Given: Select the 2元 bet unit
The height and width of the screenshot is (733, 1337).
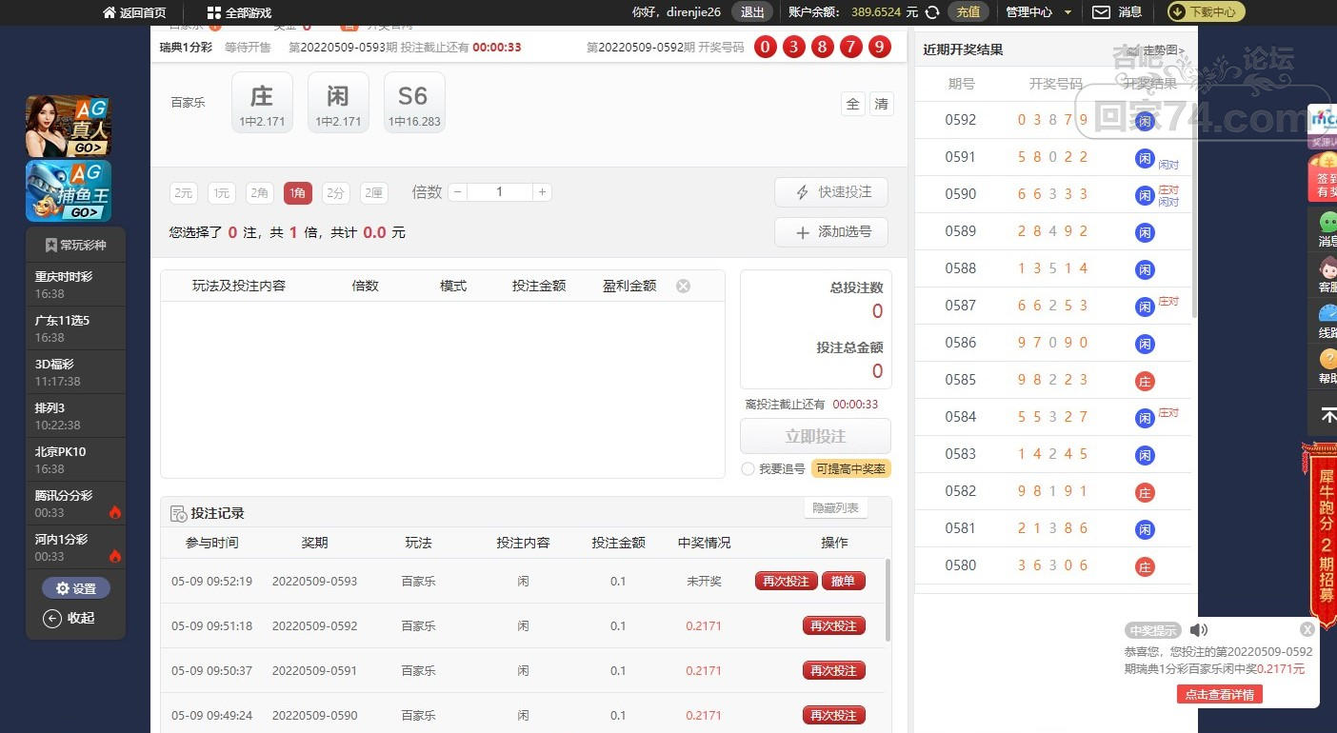Looking at the screenshot, I should click(x=183, y=193).
